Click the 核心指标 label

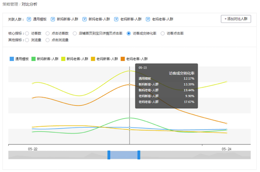(16, 33)
